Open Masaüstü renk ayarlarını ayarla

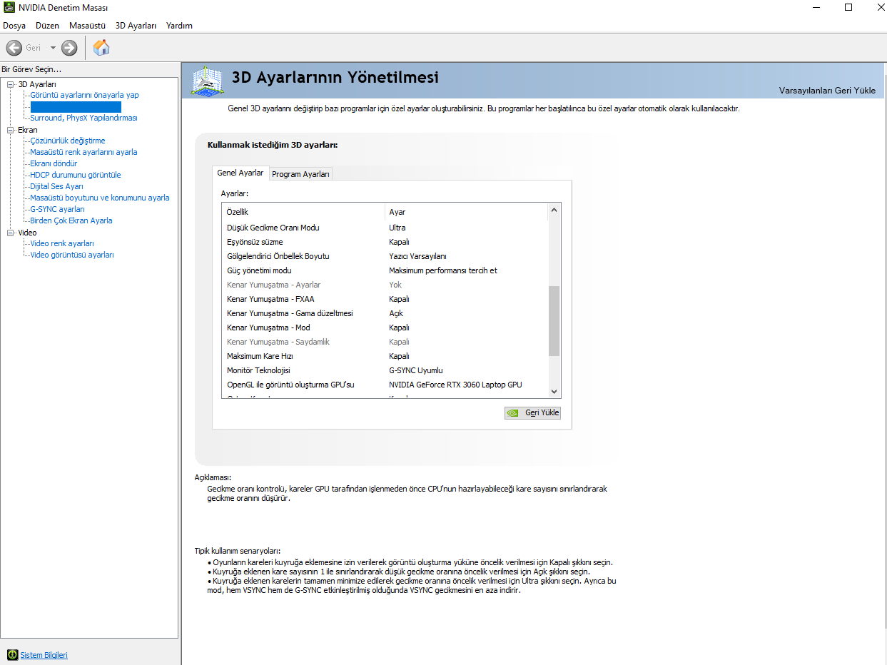point(83,152)
